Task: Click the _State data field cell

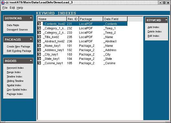Action: point(108,59)
